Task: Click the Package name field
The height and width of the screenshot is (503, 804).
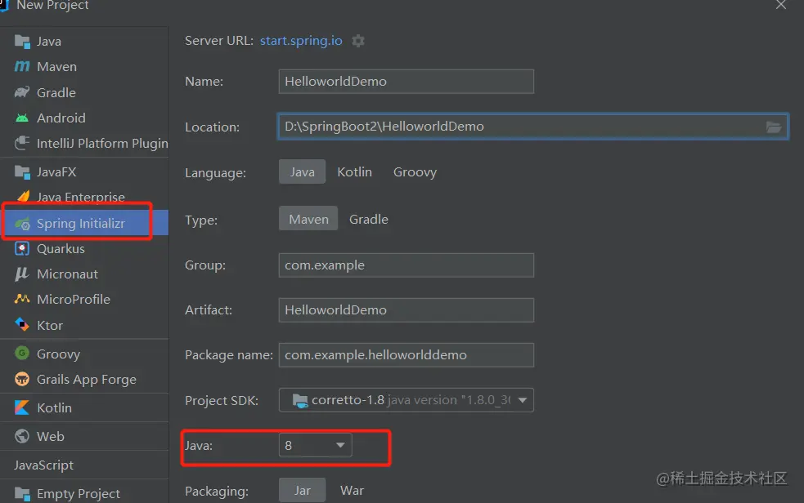Action: click(406, 355)
